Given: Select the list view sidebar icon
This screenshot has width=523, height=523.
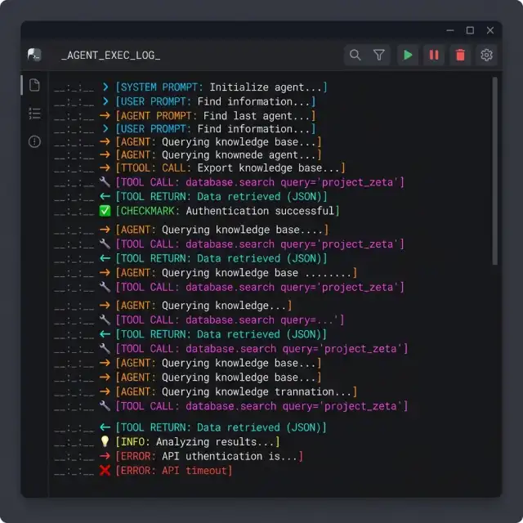Looking at the screenshot, I should [34, 114].
